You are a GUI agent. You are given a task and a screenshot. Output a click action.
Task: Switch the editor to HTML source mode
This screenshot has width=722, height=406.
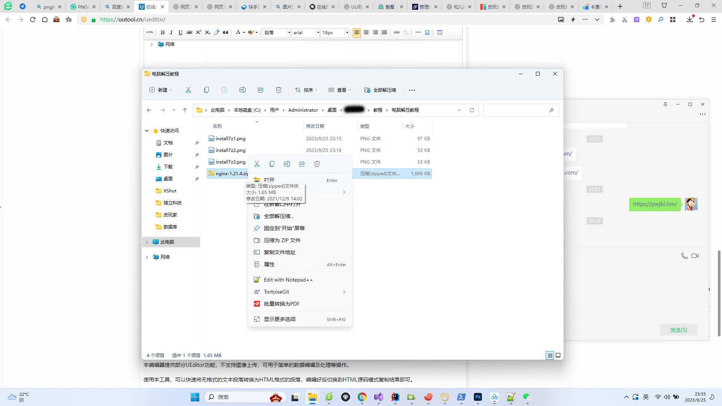coord(150,32)
